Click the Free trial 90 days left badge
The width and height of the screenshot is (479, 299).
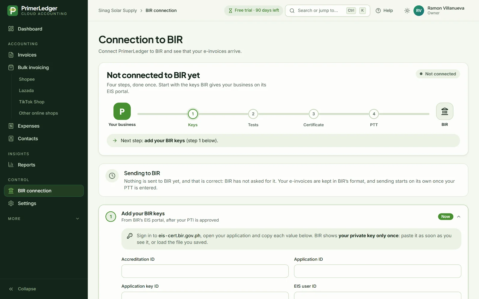[x=254, y=10]
